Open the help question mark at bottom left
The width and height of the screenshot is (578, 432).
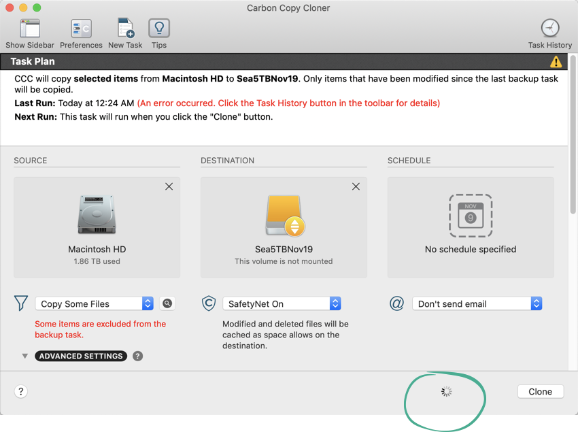[21, 391]
